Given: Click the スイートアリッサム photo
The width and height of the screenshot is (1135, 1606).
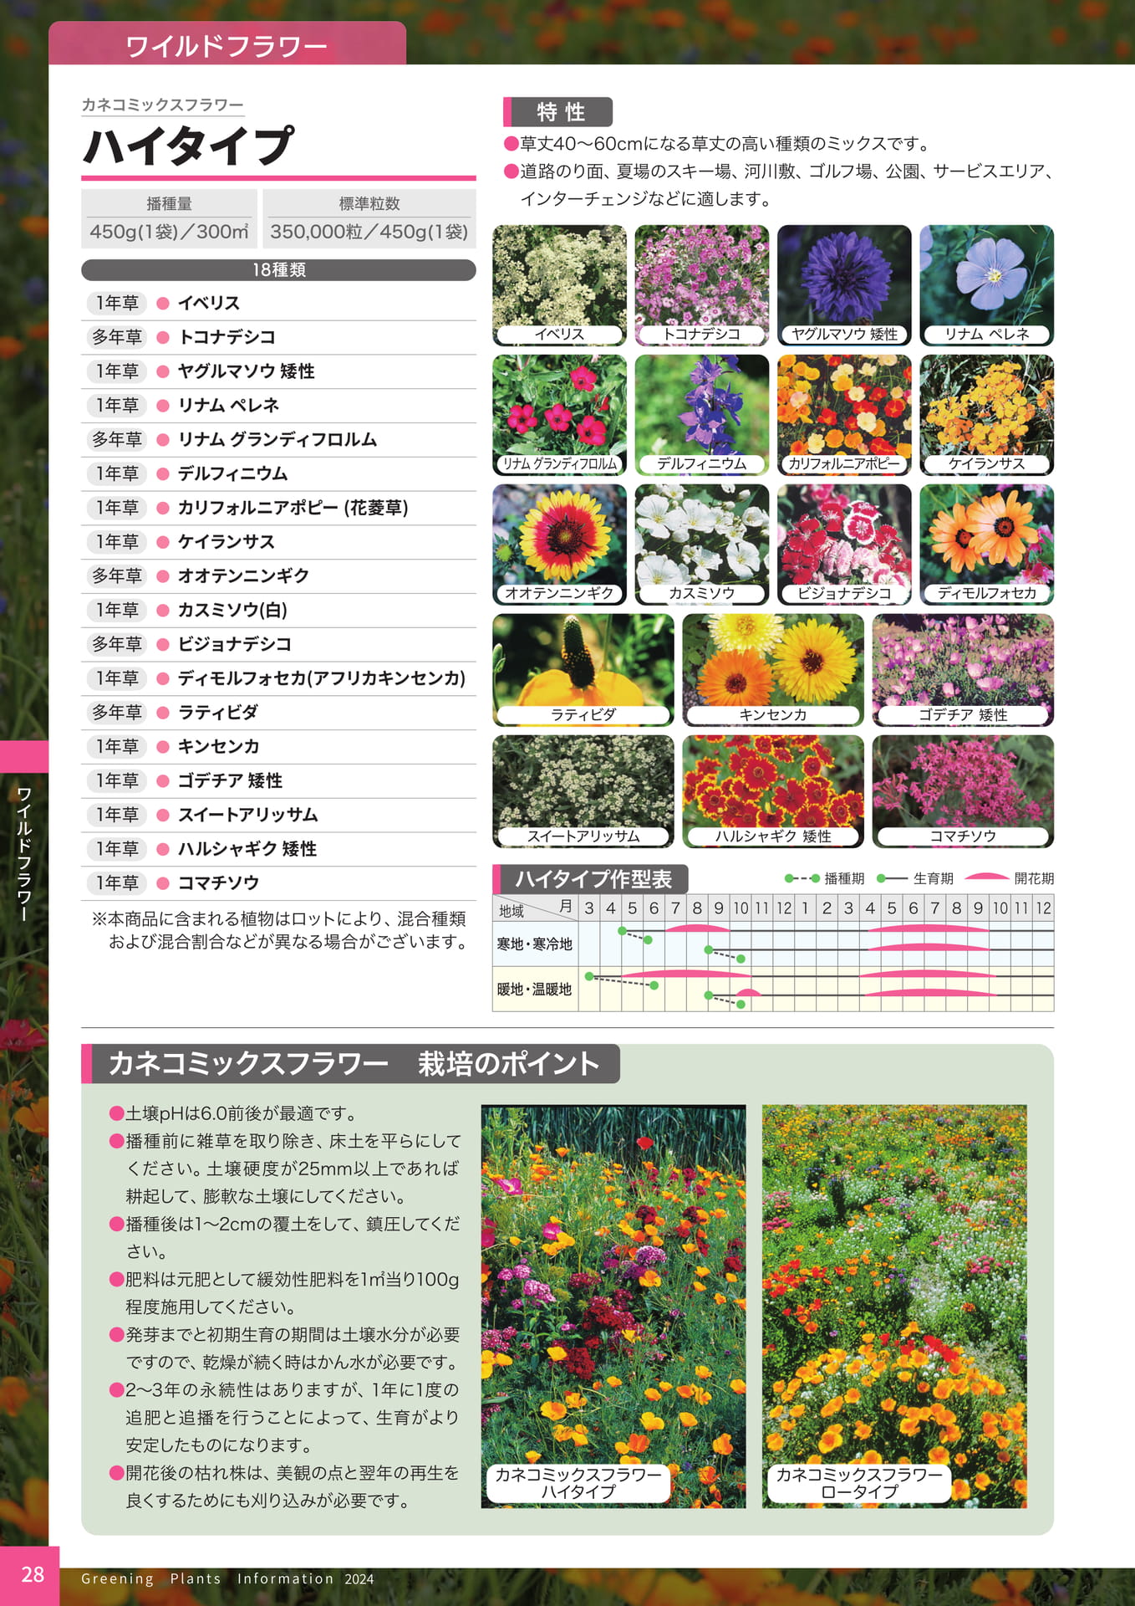Looking at the screenshot, I should pos(583,791).
